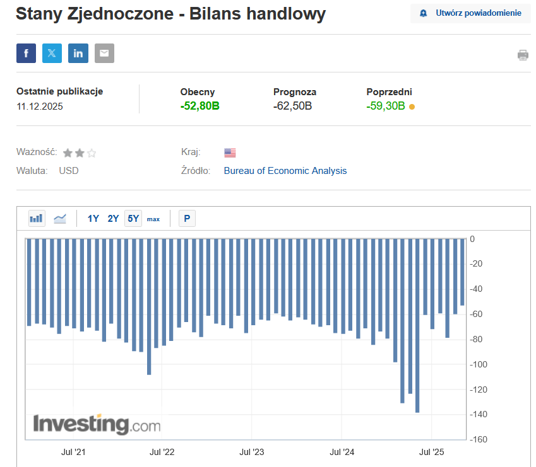Click the United States flag icon
This screenshot has height=467, width=536.
click(x=230, y=153)
